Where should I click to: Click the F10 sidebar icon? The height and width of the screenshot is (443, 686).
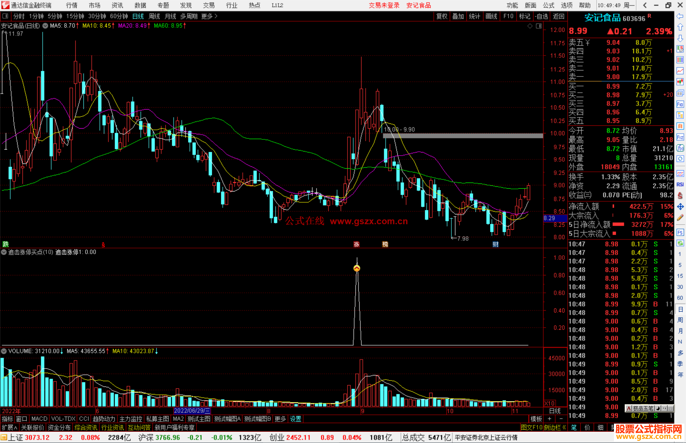tap(680, 104)
